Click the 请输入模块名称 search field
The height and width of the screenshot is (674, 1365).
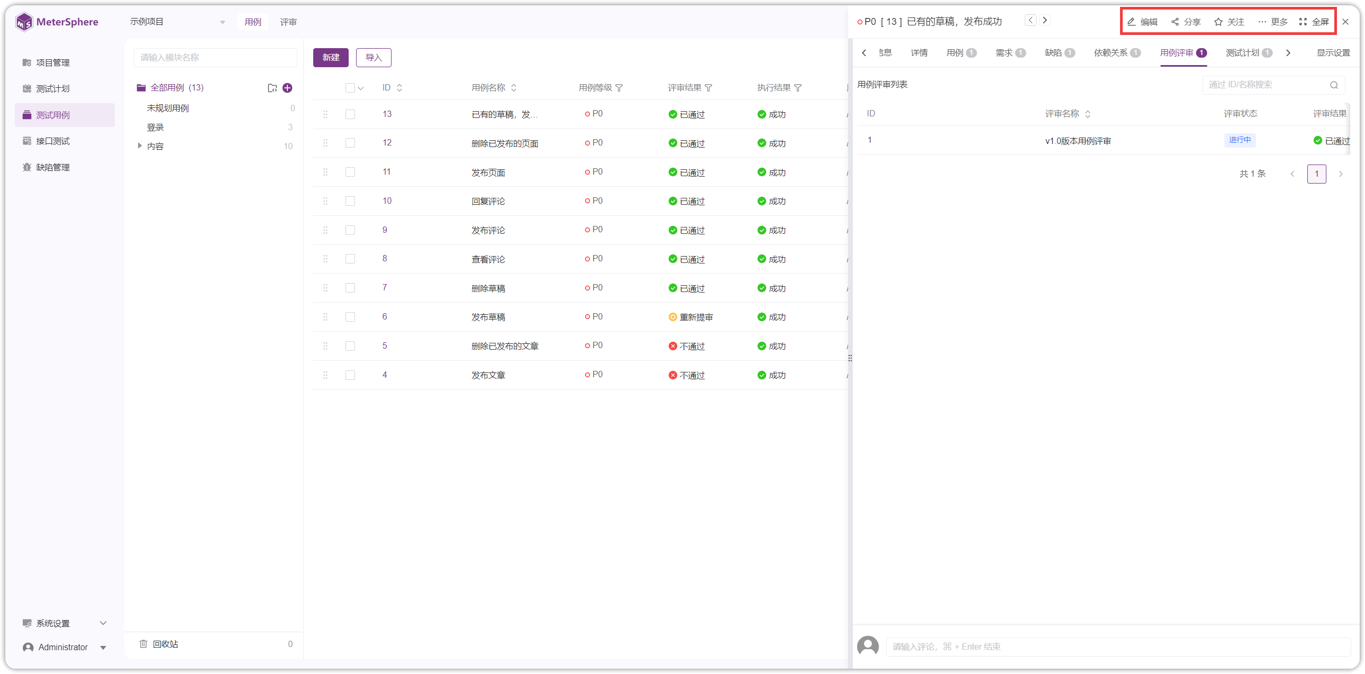(x=215, y=58)
